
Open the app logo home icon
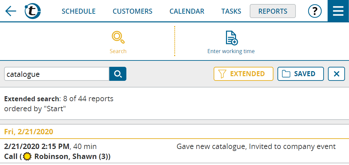coord(33,11)
